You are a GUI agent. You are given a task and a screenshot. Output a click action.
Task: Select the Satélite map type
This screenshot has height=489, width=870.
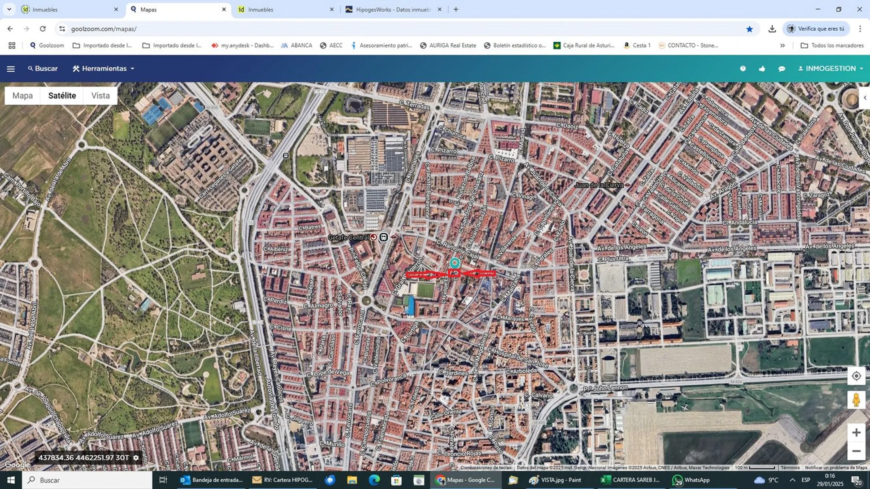tap(62, 96)
